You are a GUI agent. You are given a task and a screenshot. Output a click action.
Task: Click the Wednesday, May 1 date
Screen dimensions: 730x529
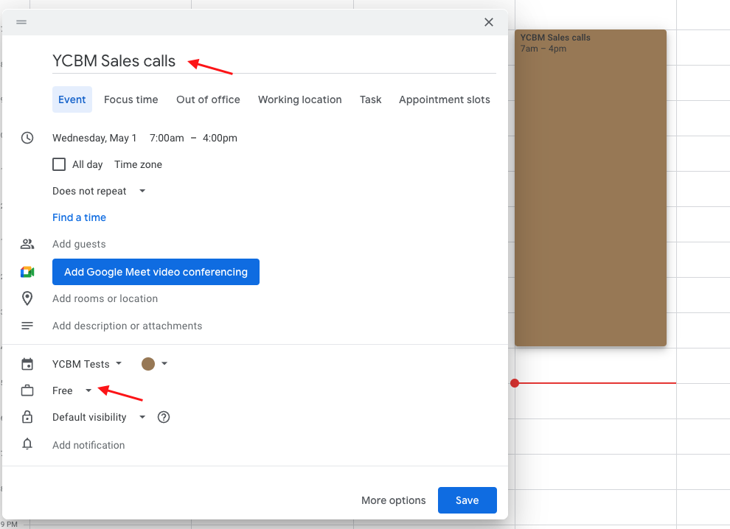pyautogui.click(x=94, y=138)
